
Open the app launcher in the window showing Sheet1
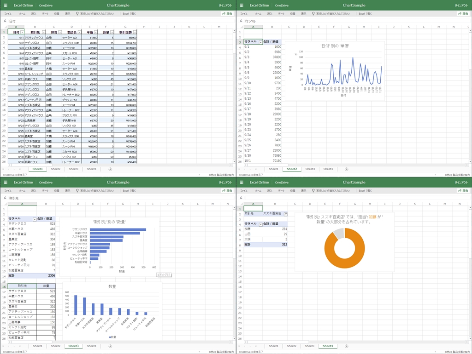tap(6, 6)
